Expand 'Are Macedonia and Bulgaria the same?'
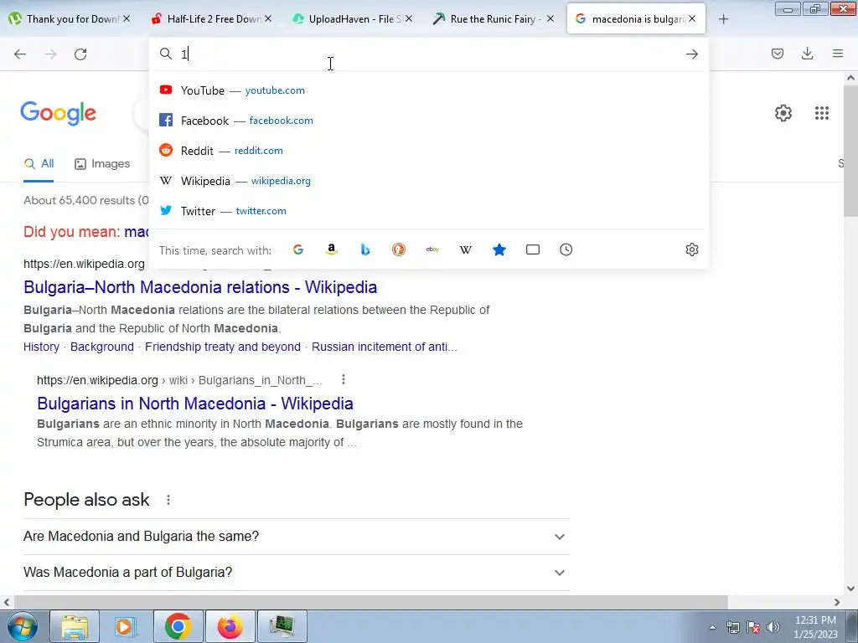This screenshot has width=858, height=643. pyautogui.click(x=297, y=537)
